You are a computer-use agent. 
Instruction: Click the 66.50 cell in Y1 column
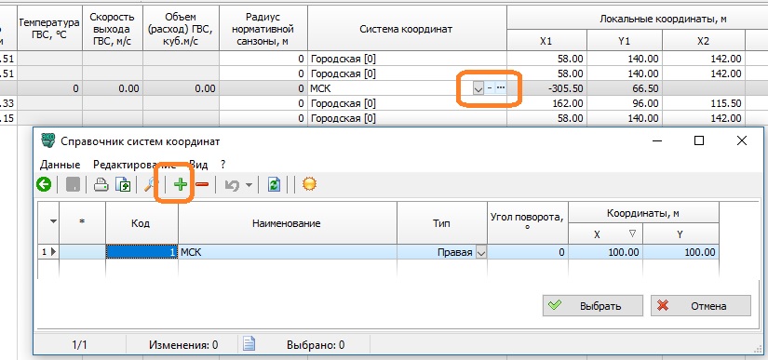click(x=624, y=88)
